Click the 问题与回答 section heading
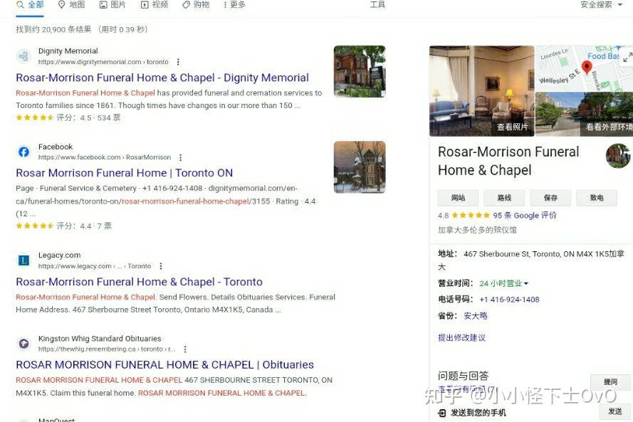633x422 pixels. click(x=463, y=376)
